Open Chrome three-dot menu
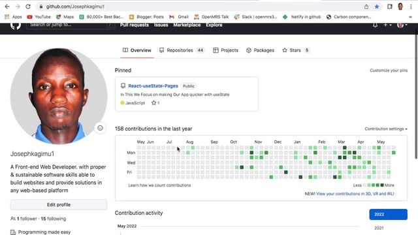 tap(411, 7)
